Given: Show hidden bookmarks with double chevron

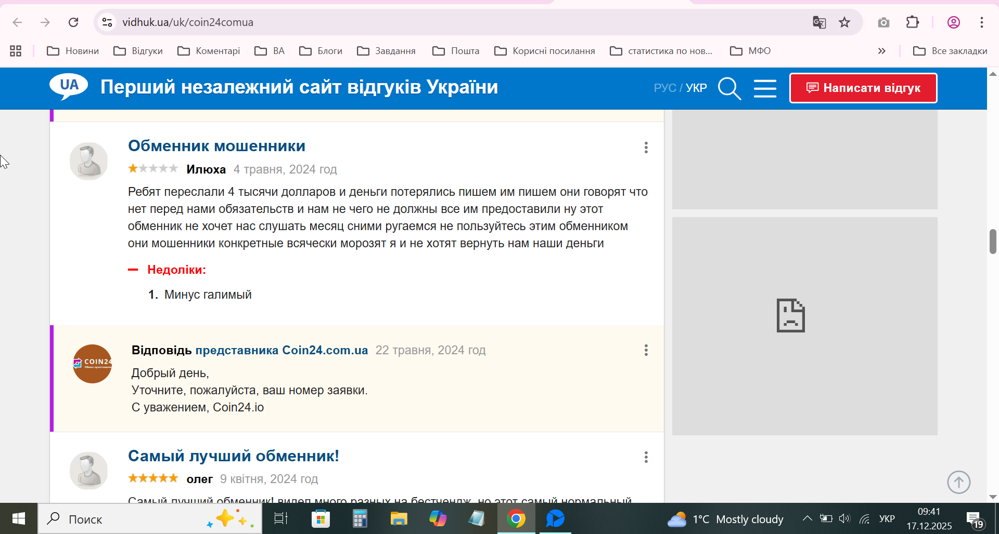Looking at the screenshot, I should pos(882,51).
